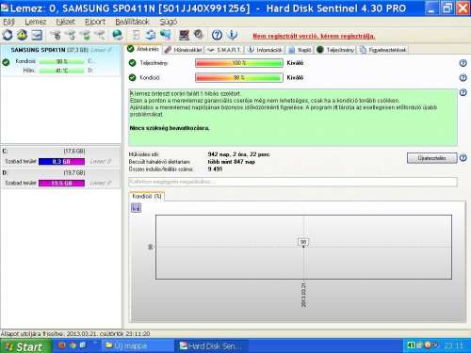Click the yellow warning triangle toolbar icon
The image size is (471, 353).
[x=22, y=35]
